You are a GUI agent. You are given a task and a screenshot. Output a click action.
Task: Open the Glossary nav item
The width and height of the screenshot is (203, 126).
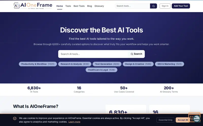[99, 6]
